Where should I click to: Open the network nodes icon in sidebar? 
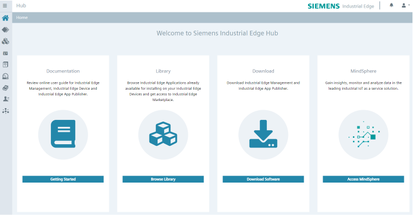(5, 111)
